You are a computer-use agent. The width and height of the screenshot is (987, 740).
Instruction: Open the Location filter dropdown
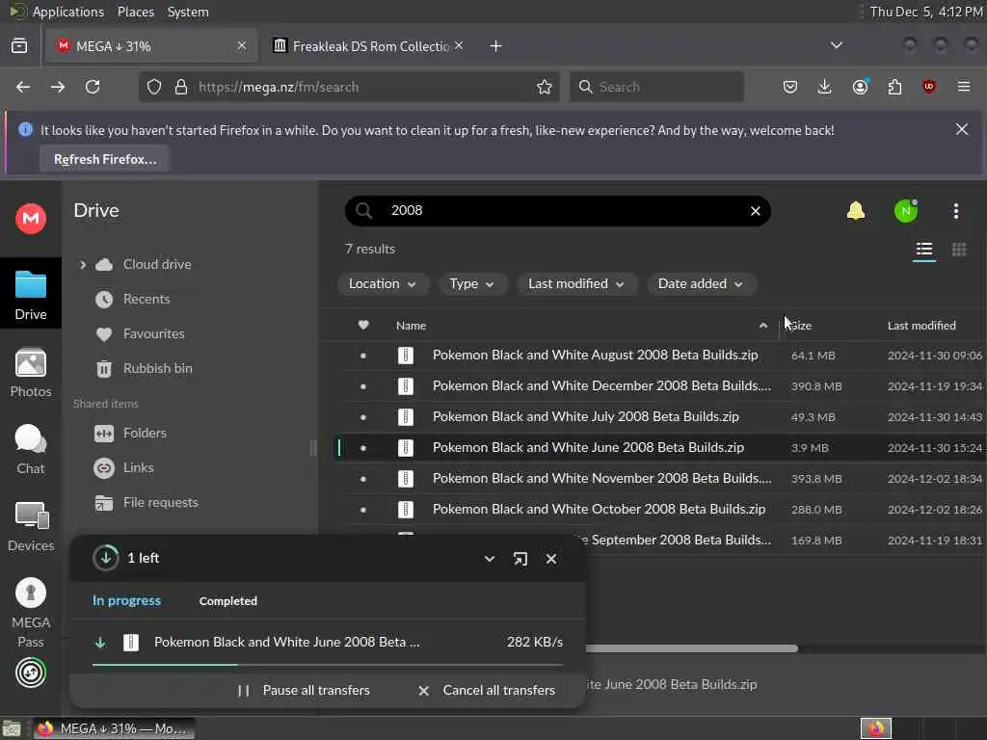(383, 284)
